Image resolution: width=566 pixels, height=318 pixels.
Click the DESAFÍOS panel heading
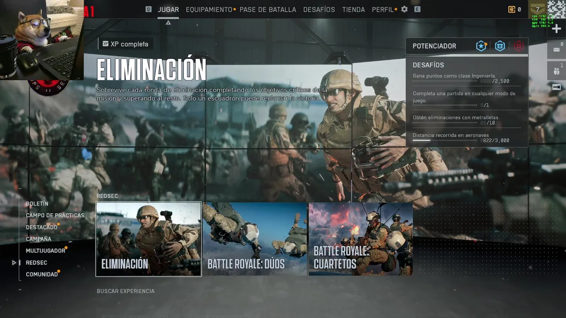point(428,65)
